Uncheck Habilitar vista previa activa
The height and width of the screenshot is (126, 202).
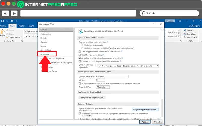80,55
